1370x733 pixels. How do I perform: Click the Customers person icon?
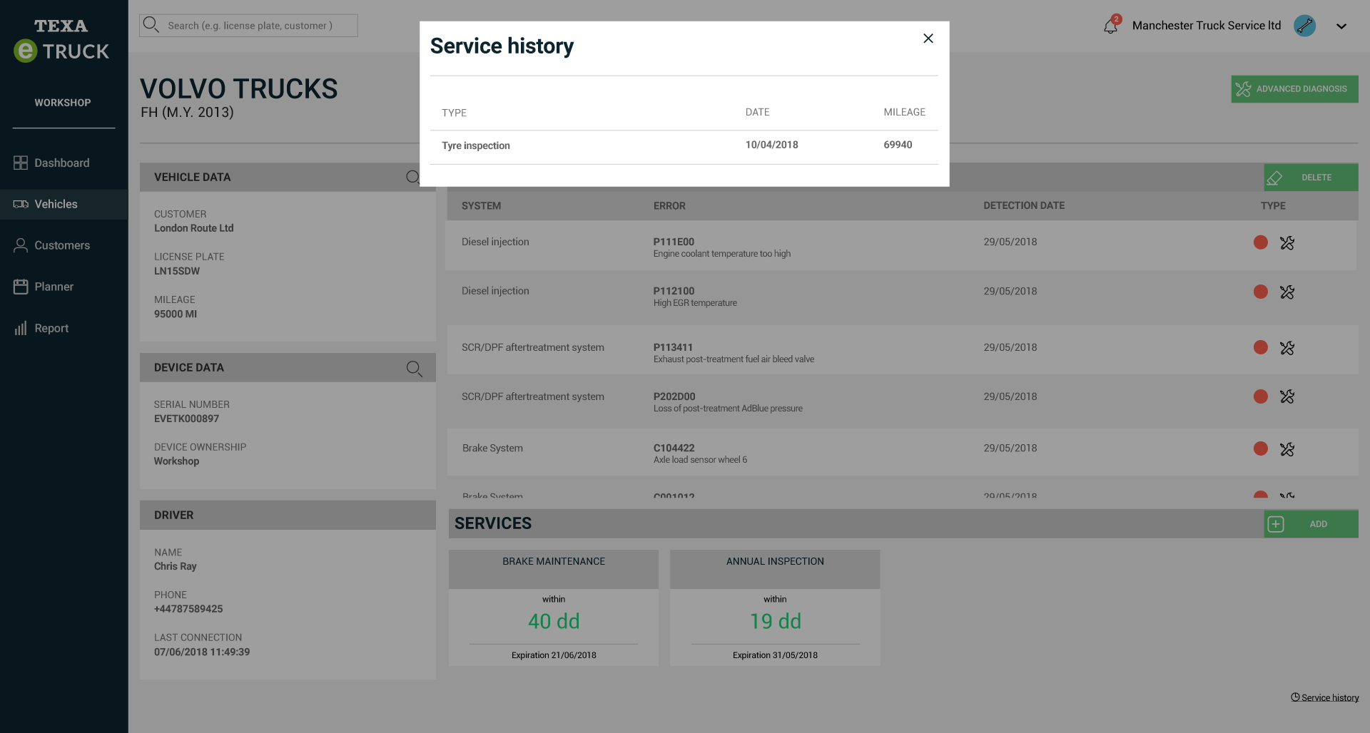[x=21, y=245]
